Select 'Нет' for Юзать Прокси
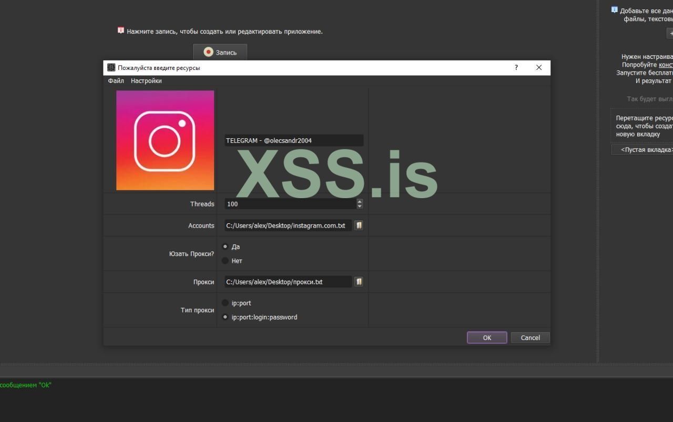673x422 pixels. (x=226, y=261)
